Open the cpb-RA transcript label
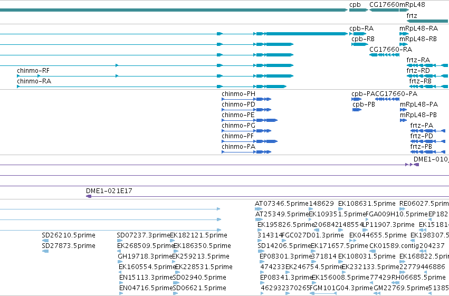 click(x=361, y=28)
